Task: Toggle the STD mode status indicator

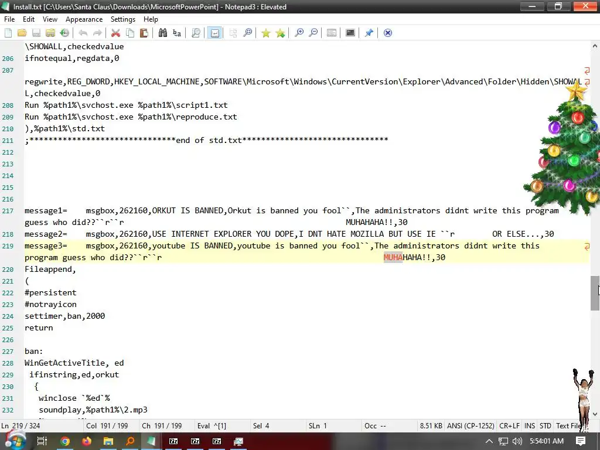Action: coord(546,426)
